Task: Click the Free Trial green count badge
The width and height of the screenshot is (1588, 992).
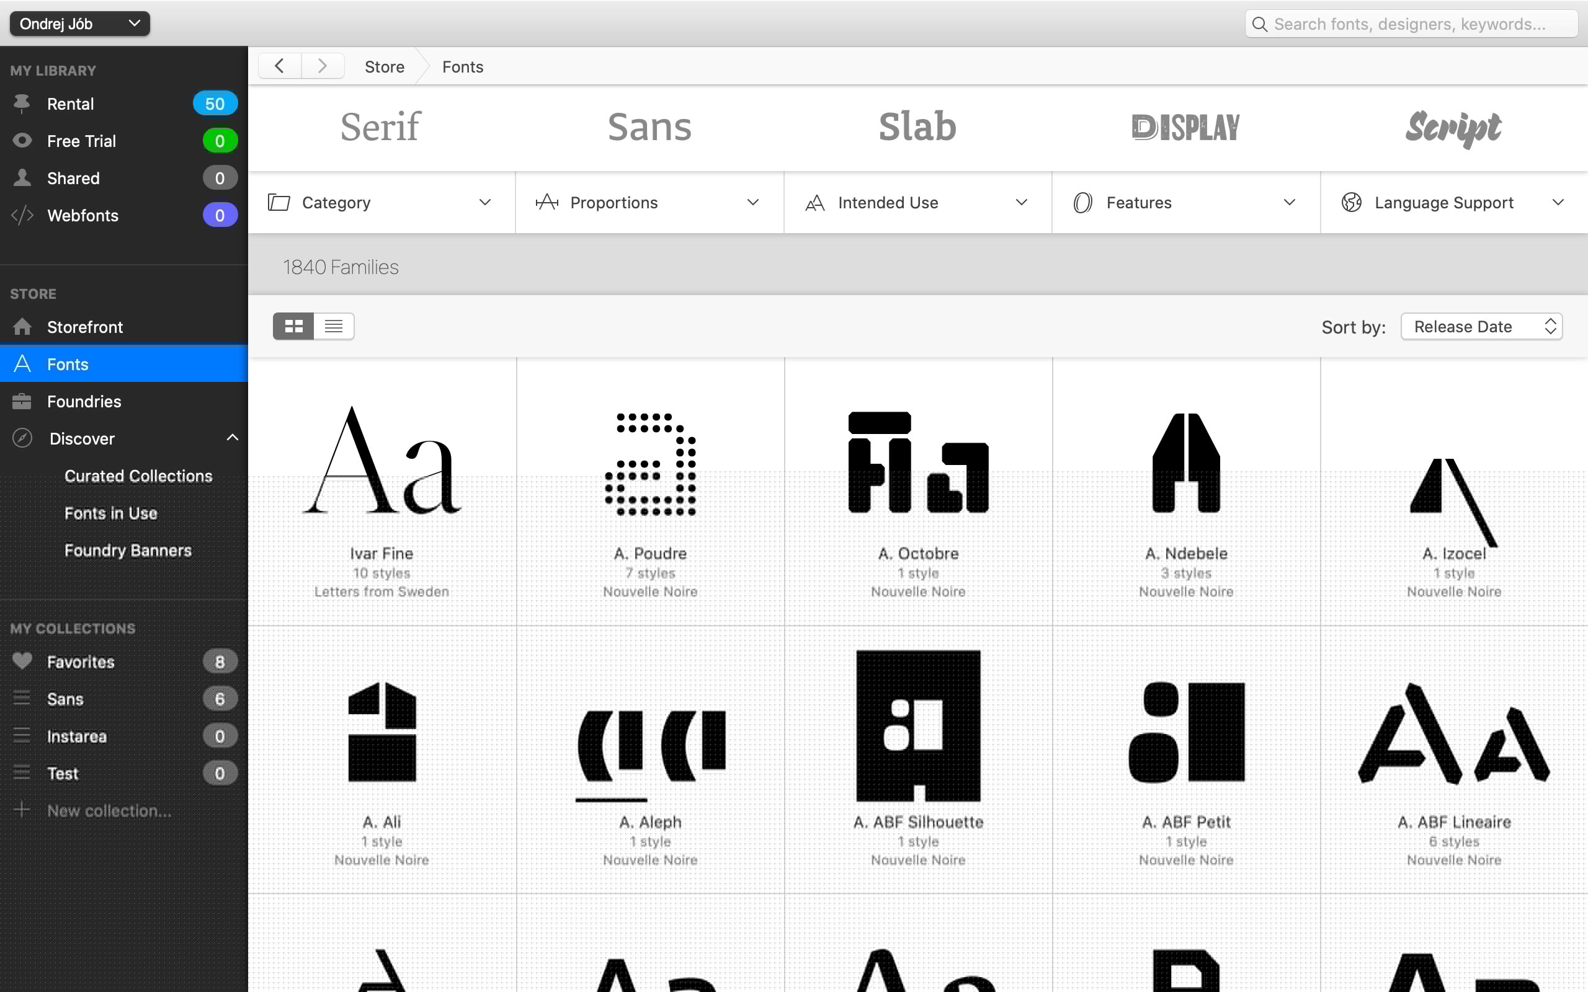Action: coord(220,140)
